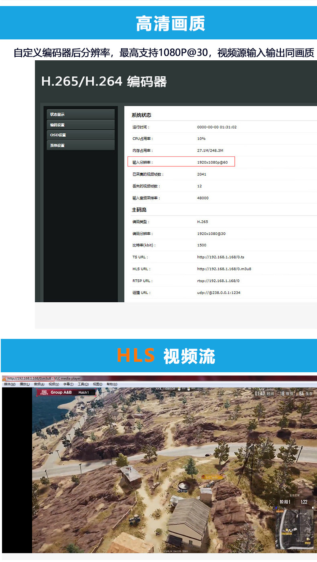Select the CPU占用率 value 10%
The width and height of the screenshot is (317, 562).
pos(201,139)
